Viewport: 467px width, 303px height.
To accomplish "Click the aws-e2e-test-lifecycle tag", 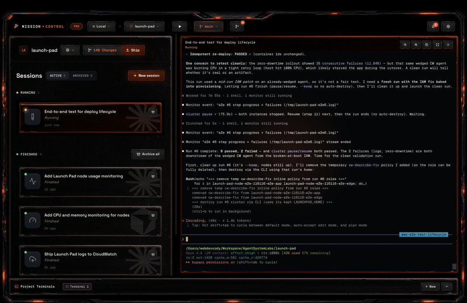I will [424, 235].
